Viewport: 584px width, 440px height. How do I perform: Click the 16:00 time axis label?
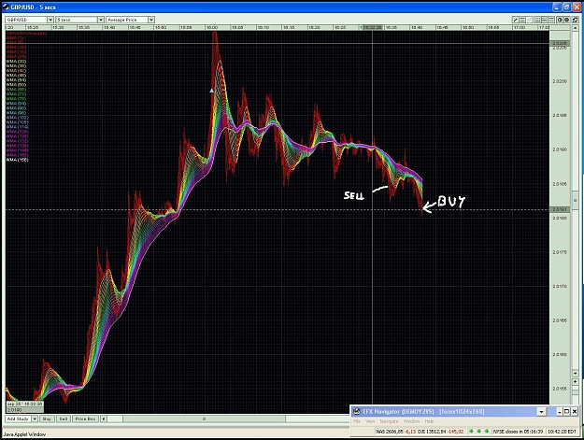pyautogui.click(x=212, y=27)
